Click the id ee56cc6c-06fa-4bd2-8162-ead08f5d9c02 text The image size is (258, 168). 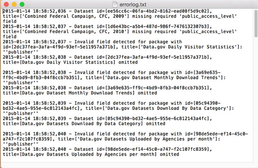[x=157, y=11]
